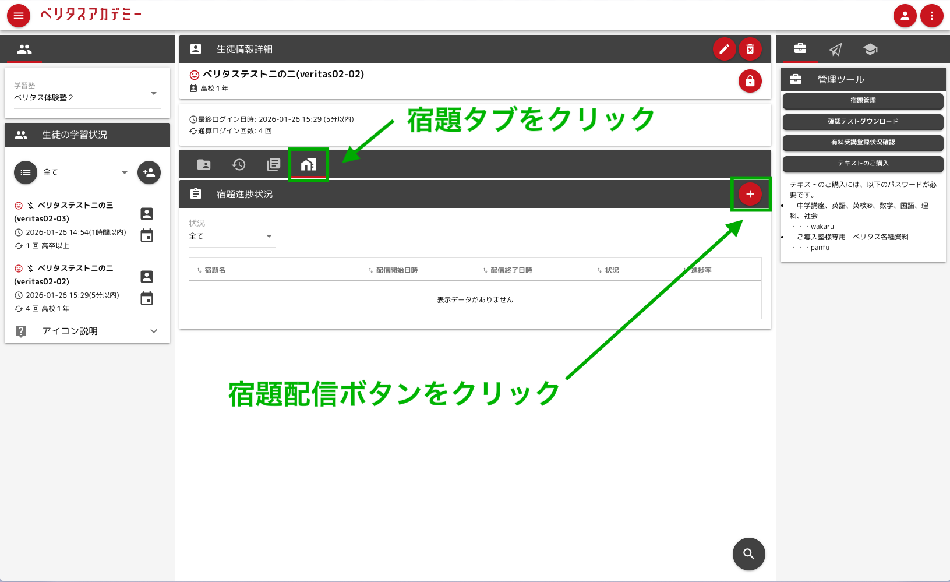Open the 宿題 (homework) tab icon
Viewport: 950px width, 582px height.
click(309, 164)
